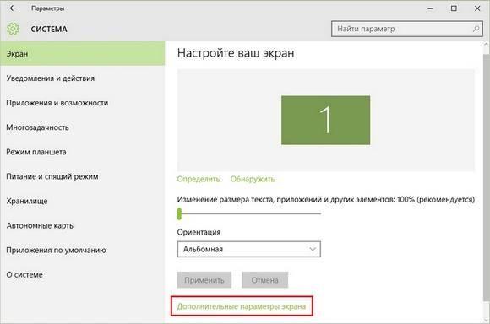
Task: Open Уведомления и действия section
Action: 83,78
